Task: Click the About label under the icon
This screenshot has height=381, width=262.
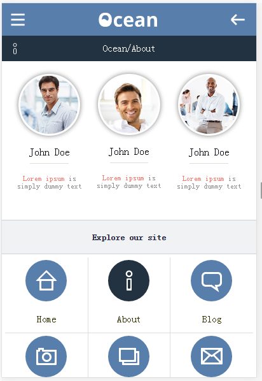Action: [128, 319]
